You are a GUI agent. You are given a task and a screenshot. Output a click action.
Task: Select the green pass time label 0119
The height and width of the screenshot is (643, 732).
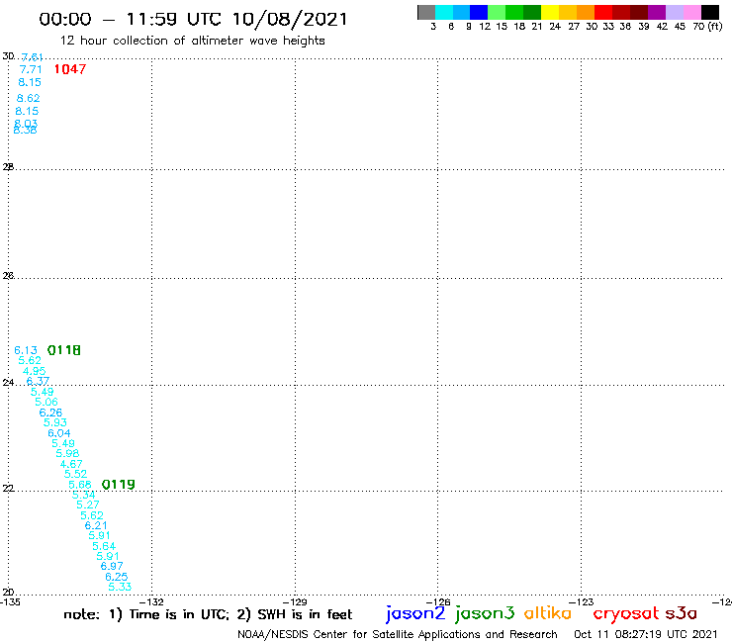118,485
